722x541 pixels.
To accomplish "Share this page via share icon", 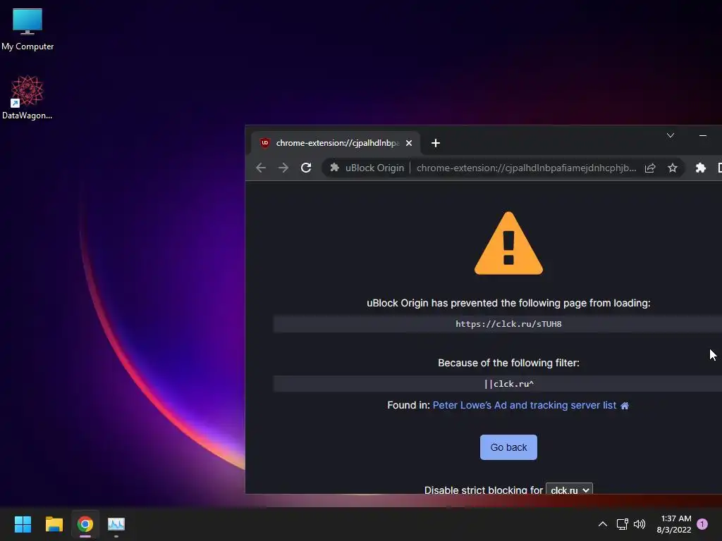I will coord(649,168).
